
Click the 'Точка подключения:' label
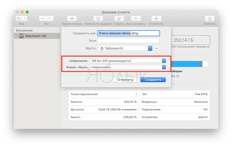(x=84, y=94)
